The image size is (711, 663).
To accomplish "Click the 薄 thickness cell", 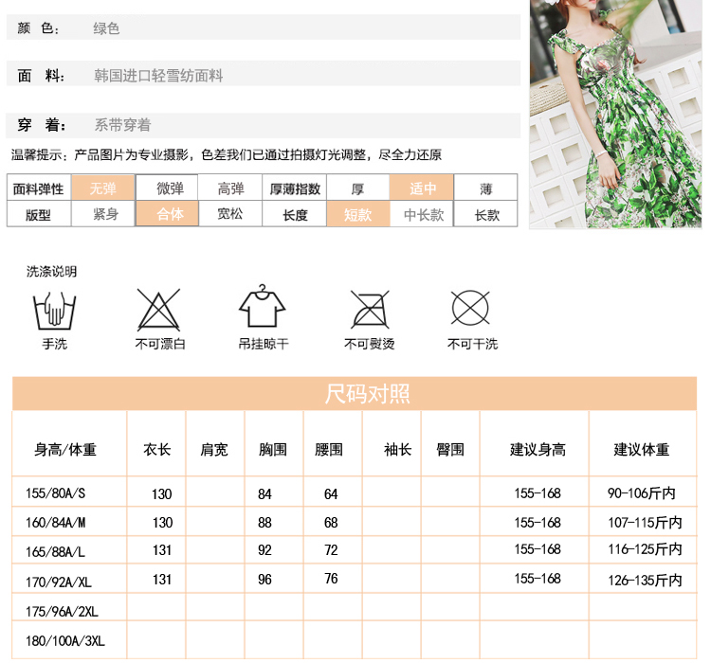I will click(x=485, y=188).
